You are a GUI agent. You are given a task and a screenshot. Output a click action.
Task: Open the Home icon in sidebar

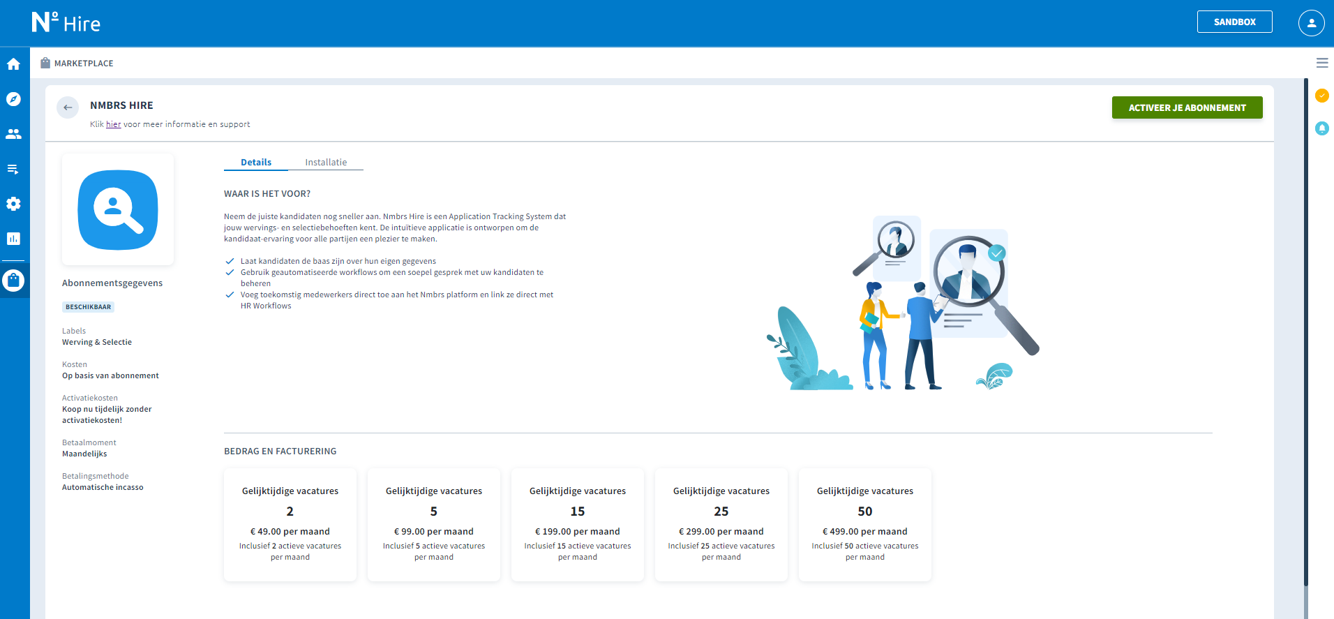[x=13, y=64]
